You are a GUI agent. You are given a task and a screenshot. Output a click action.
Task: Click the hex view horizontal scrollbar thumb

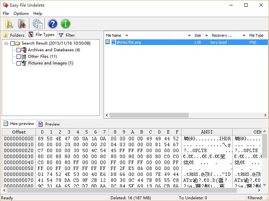[x=122, y=190]
